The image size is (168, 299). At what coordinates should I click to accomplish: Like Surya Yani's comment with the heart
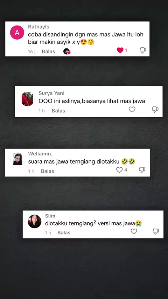pos(132,110)
